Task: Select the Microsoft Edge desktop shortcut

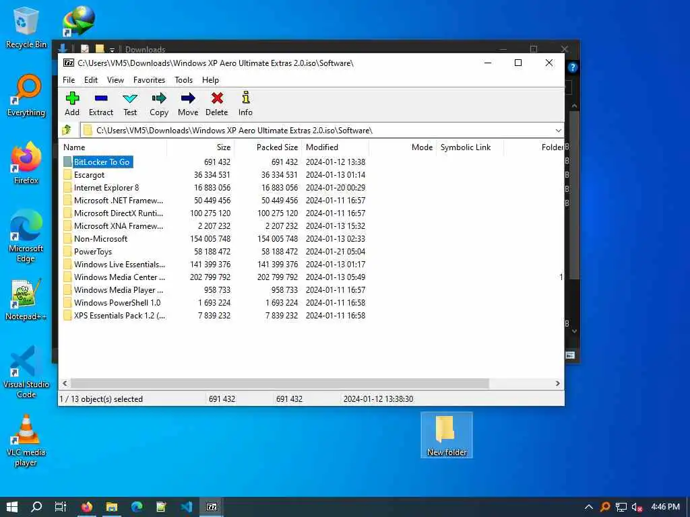Action: pyautogui.click(x=26, y=236)
